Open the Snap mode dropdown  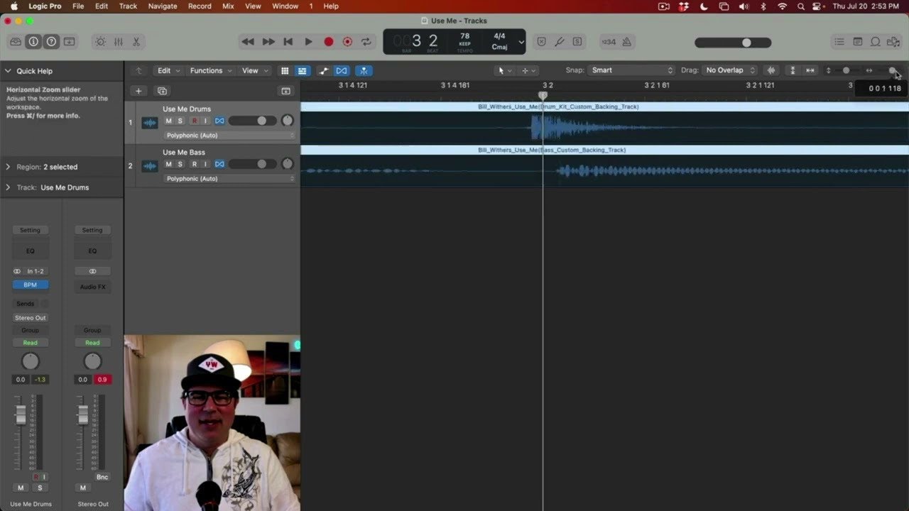click(x=631, y=70)
